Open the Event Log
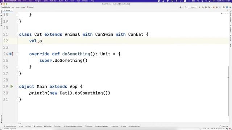Viewport: 232px width, 130px height. [224, 126]
